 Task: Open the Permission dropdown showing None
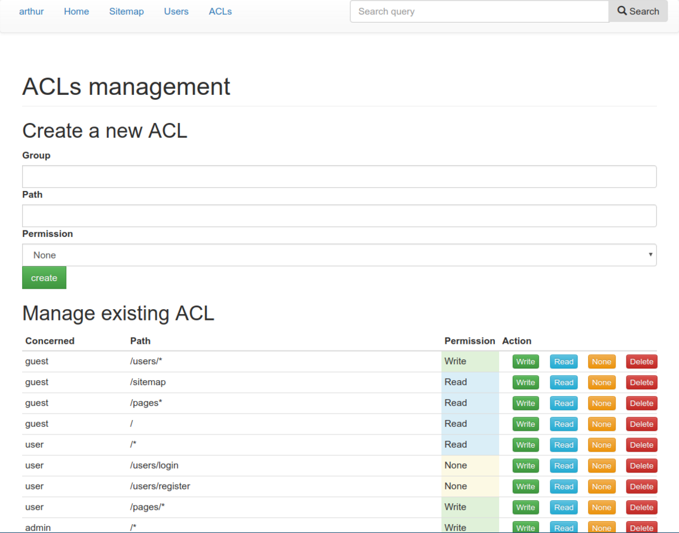[339, 255]
